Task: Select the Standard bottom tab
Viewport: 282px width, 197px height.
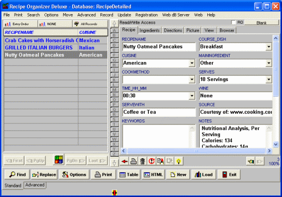Action: click(x=13, y=185)
